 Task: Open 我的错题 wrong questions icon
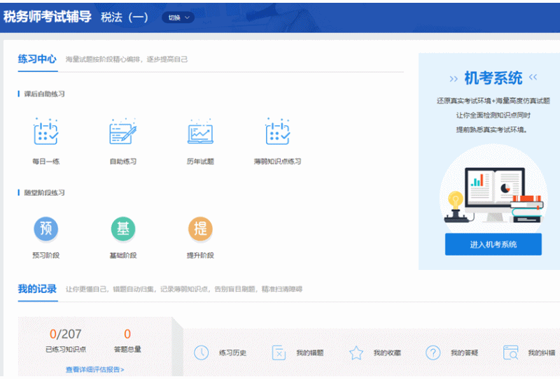[279, 353]
